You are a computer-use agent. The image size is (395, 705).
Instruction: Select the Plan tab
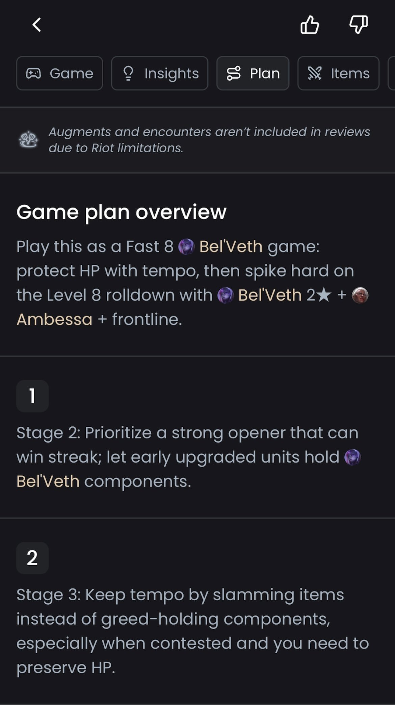[x=253, y=73]
